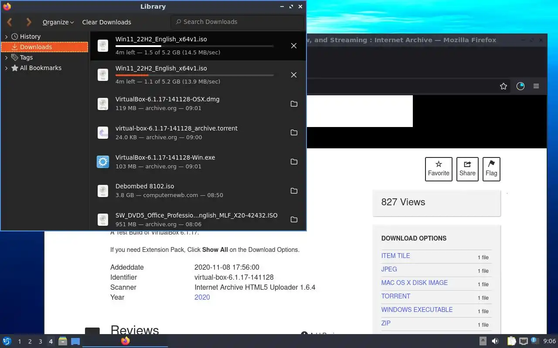Select All Bookmarks in the sidebar
The height and width of the screenshot is (348, 558).
pos(41,68)
